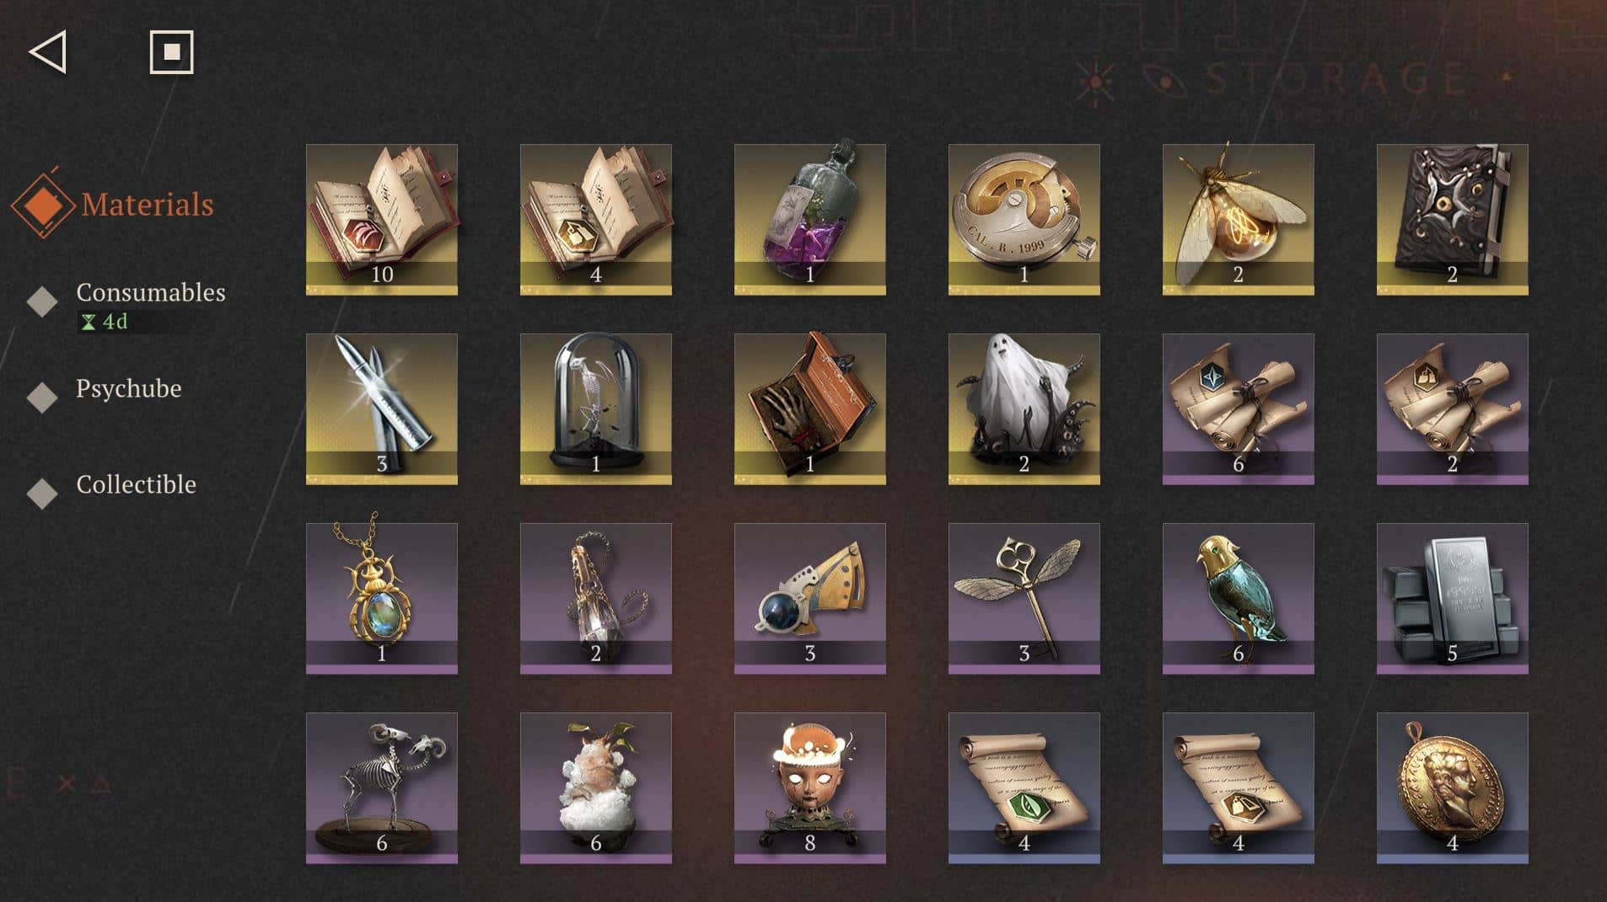Select the ram skeleton figure item
This screenshot has height=902, width=1607.
tap(381, 787)
